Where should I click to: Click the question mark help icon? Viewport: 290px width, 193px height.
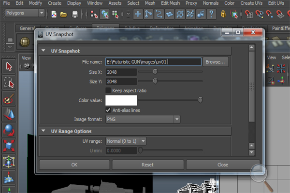(211, 14)
